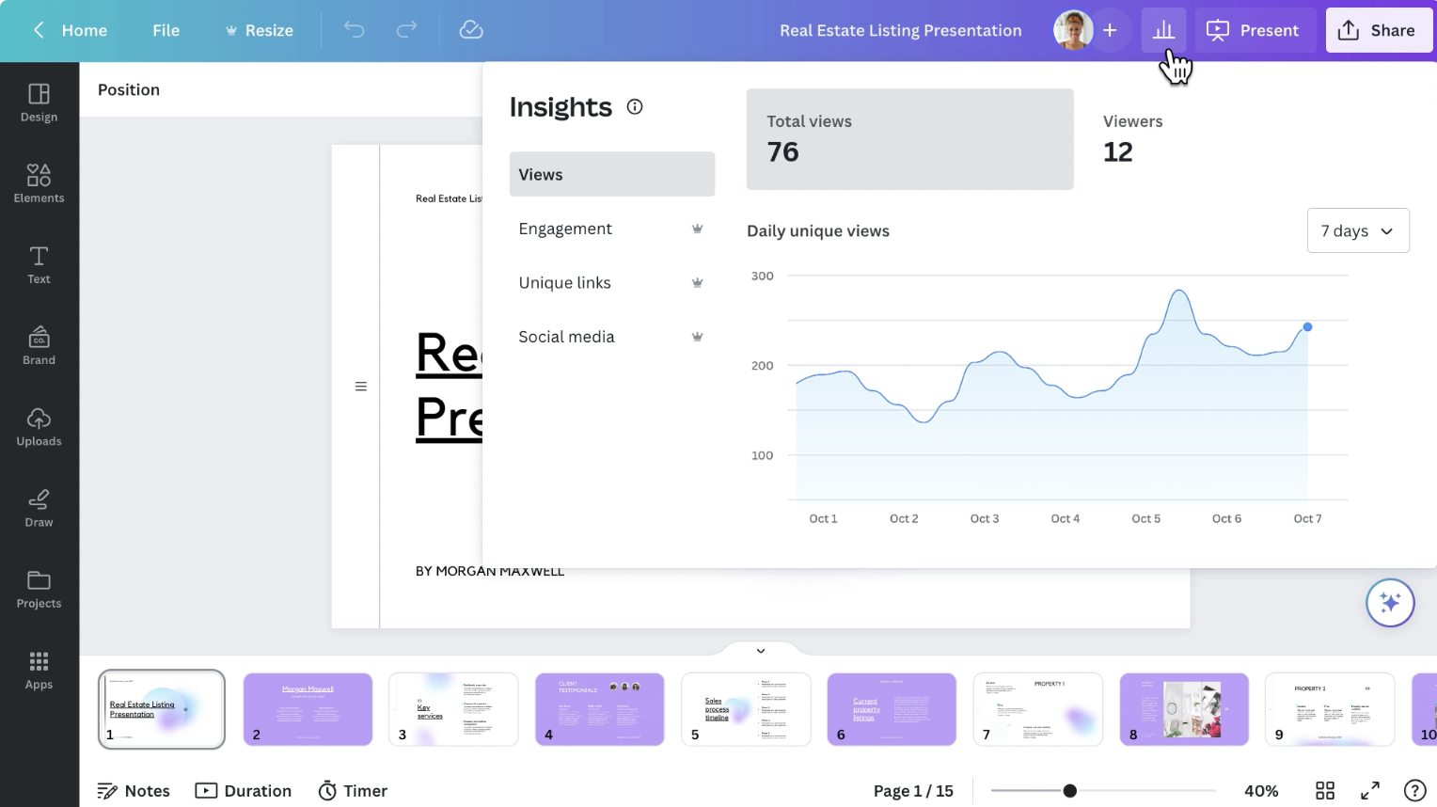Viewport: 1437px width, 807px height.
Task: Click the undo arrow icon
Action: (354, 30)
